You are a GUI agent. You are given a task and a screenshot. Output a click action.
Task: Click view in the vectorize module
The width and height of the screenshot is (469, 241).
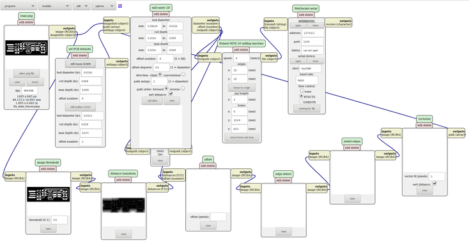point(425,190)
